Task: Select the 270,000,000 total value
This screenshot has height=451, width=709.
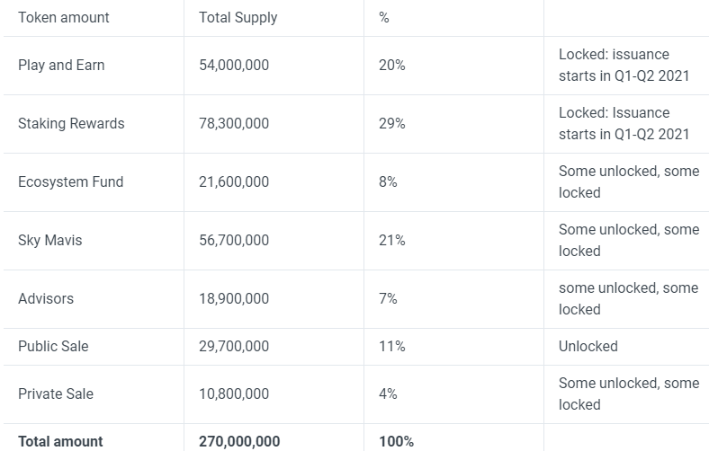Action: point(239,441)
